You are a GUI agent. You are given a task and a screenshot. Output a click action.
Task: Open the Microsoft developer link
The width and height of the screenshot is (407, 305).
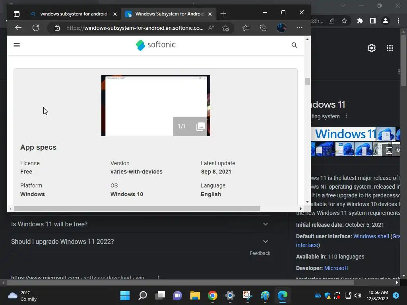tap(336, 268)
